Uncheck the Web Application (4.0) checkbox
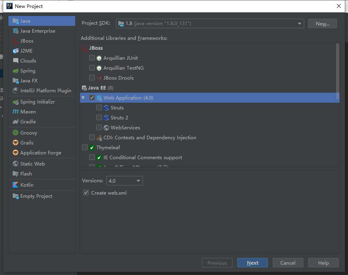 coord(92,98)
